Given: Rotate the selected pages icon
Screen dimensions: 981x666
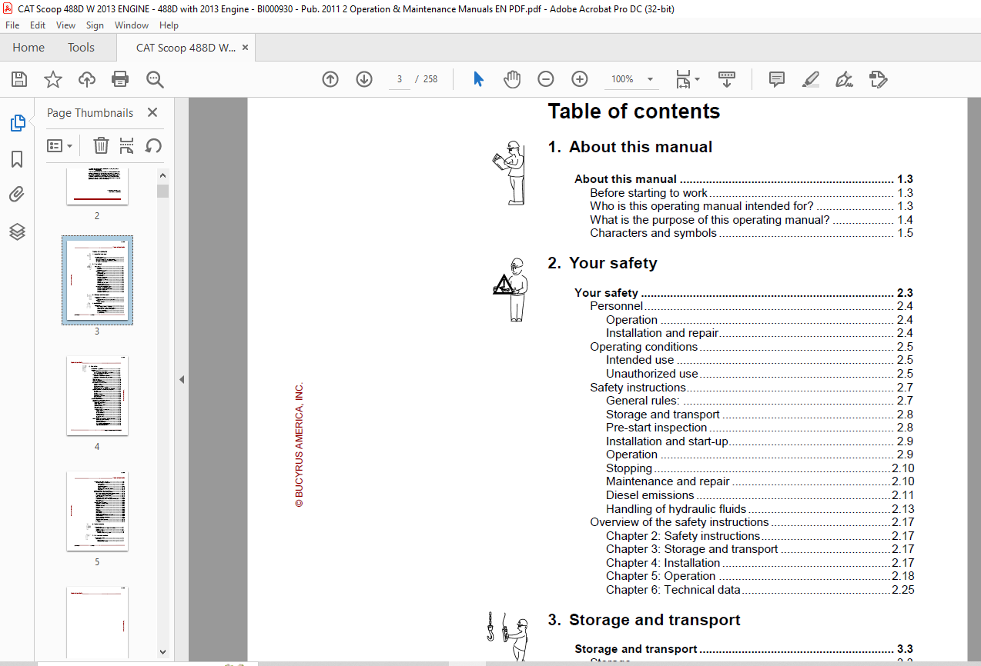Looking at the screenshot, I should (x=153, y=145).
